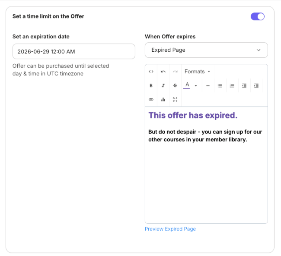Click the 'But do not despair' paragraph text
This screenshot has width=281, height=256.
[x=205, y=136]
